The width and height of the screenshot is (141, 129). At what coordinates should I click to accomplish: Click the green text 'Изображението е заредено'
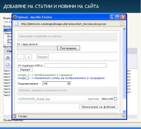(54, 75)
